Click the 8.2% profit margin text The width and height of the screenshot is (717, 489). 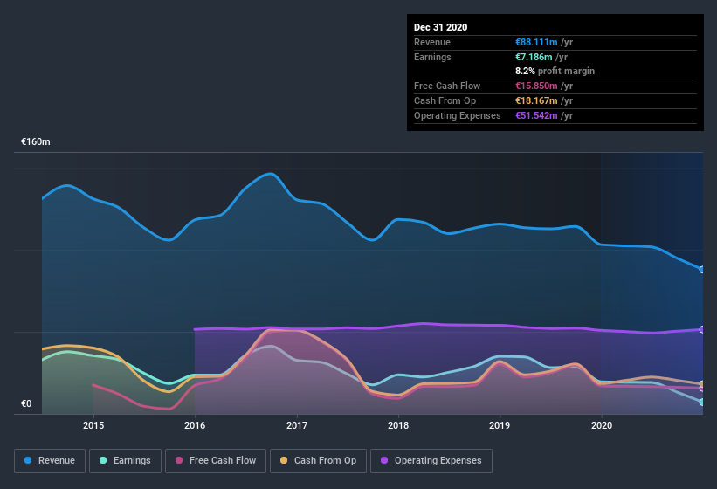tap(555, 71)
